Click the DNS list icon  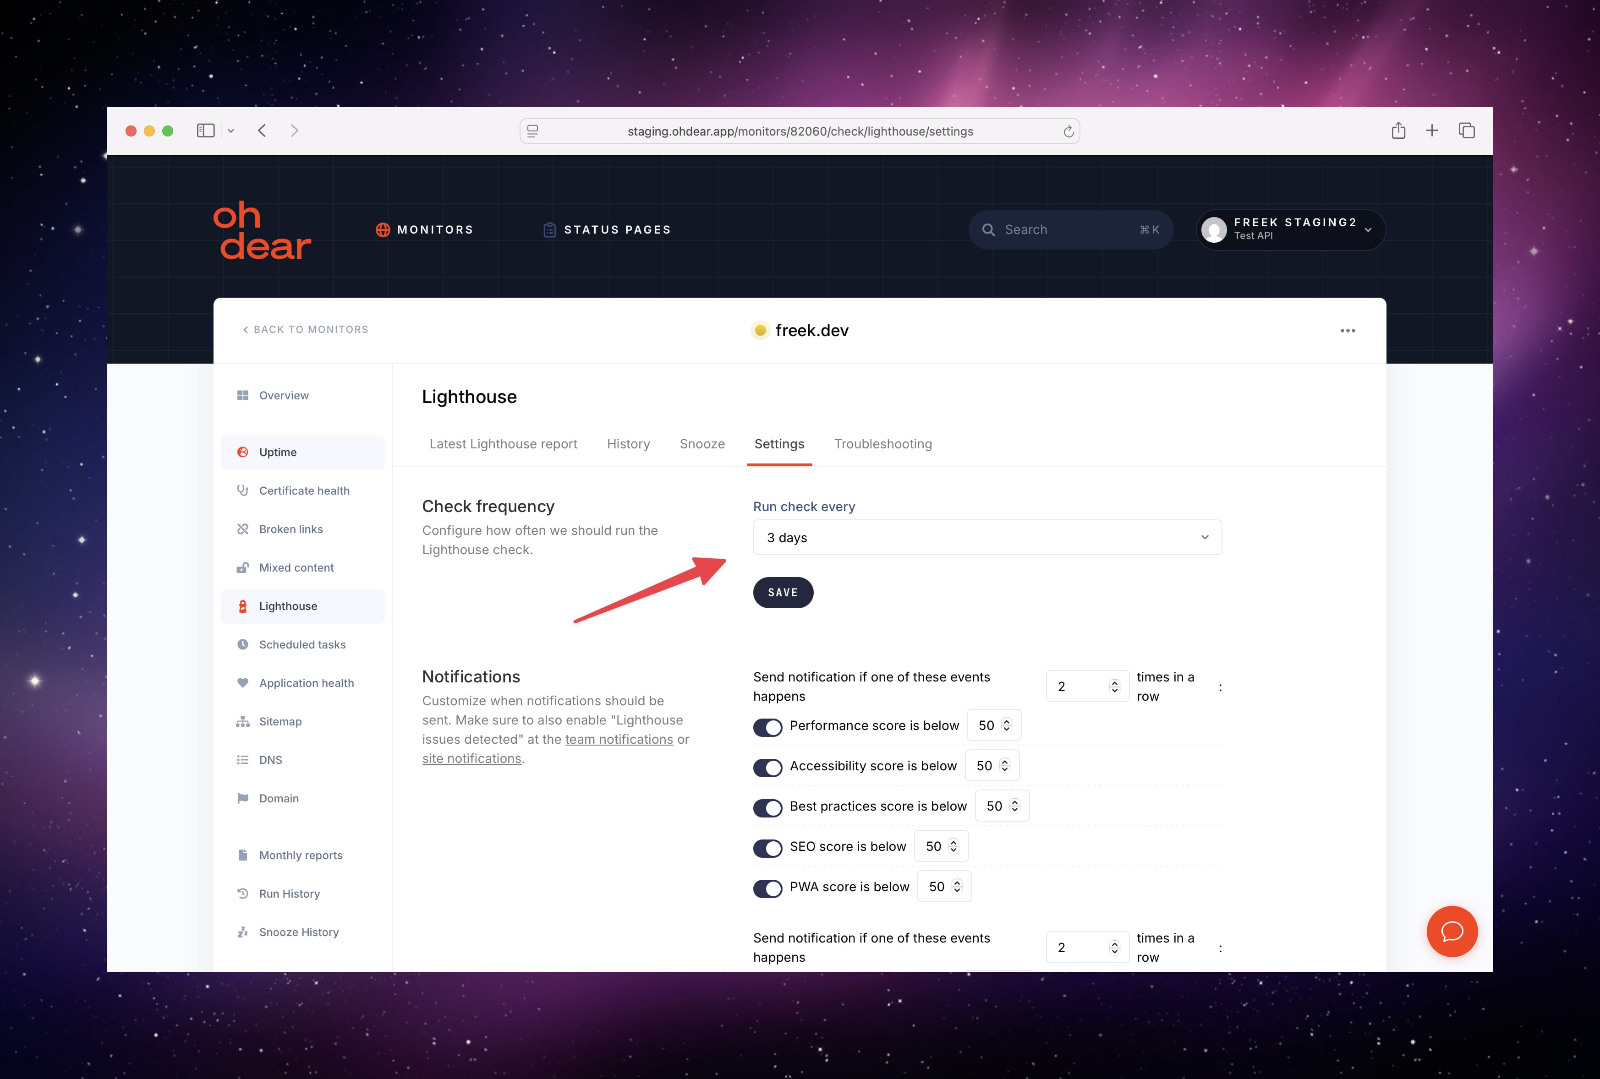pos(242,760)
